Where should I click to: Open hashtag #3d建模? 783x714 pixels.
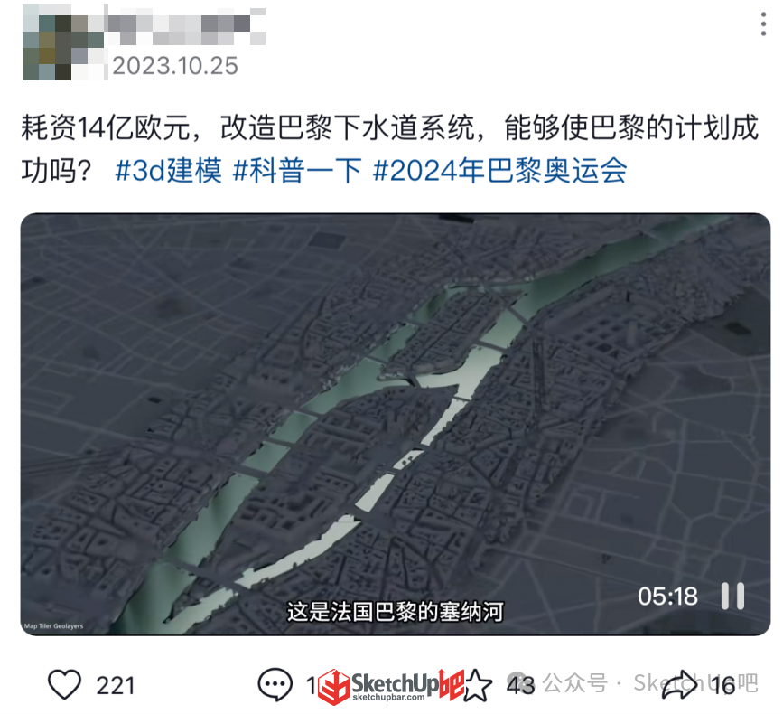coord(168,171)
